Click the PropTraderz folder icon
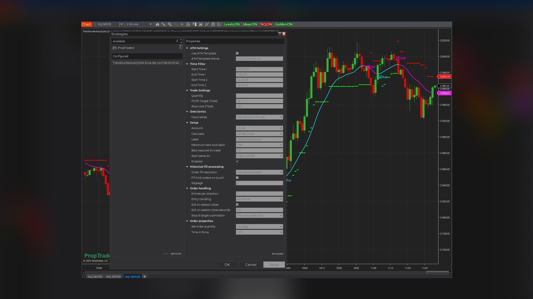 pos(115,47)
